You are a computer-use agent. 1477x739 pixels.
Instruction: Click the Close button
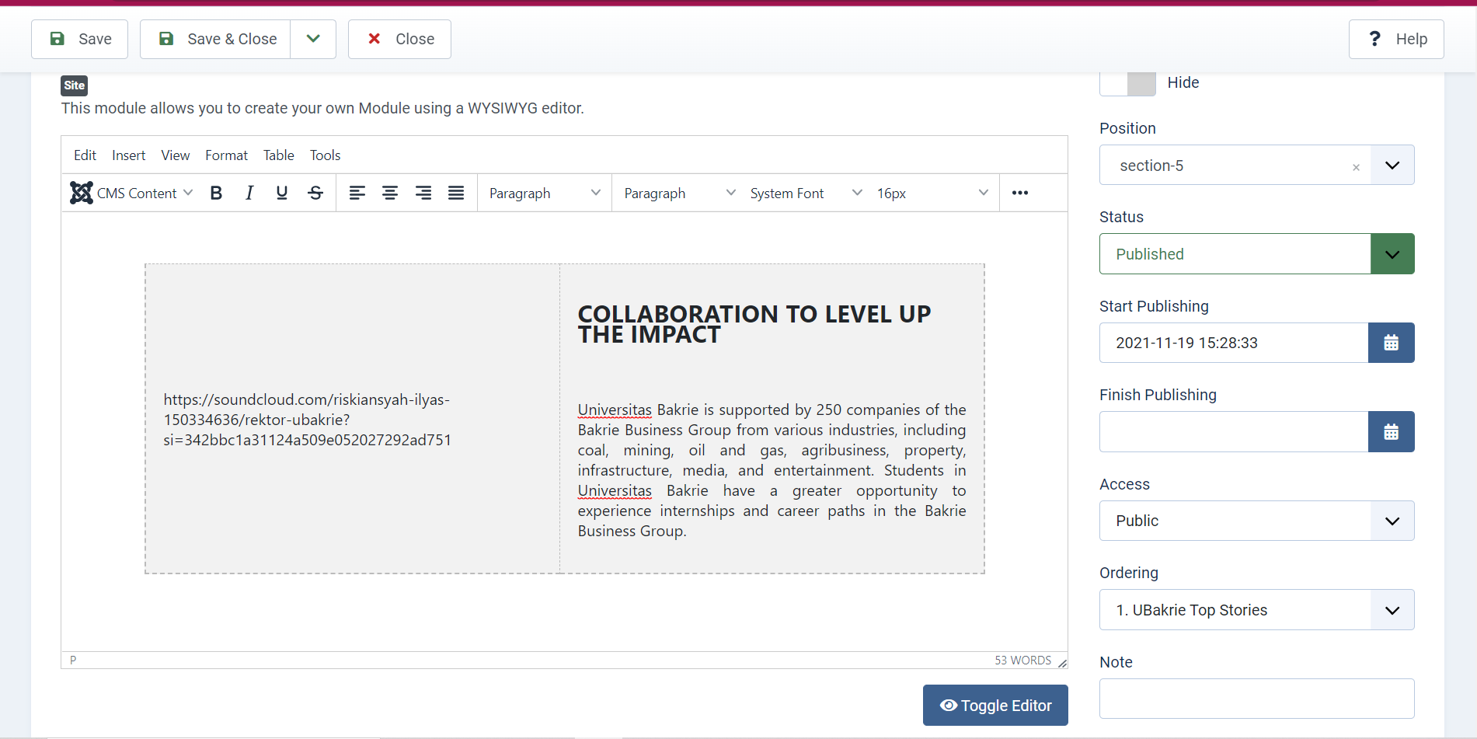[x=400, y=39]
